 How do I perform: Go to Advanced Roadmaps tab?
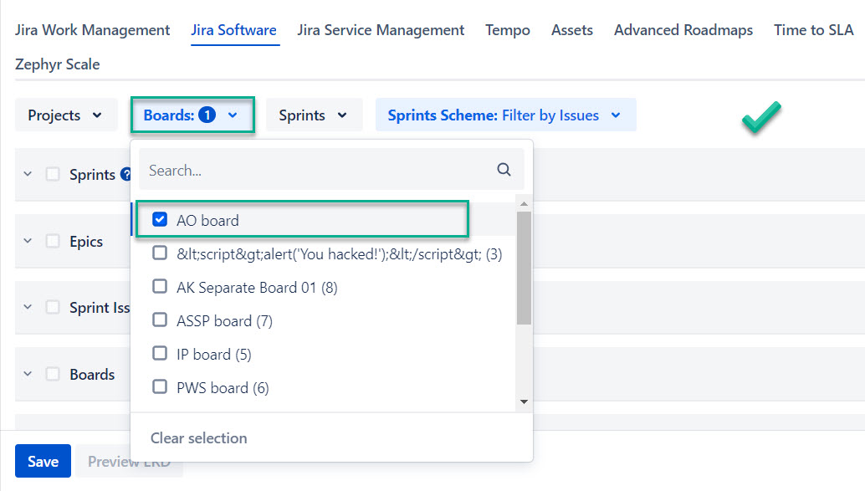[x=683, y=30]
